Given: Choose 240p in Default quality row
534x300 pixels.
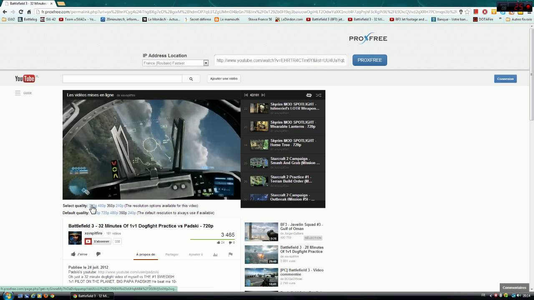Looking at the screenshot, I should pos(132,213).
